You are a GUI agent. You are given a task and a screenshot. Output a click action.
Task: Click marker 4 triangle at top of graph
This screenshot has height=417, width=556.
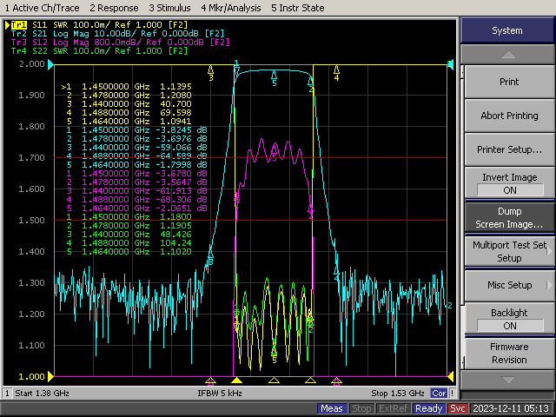pos(336,69)
